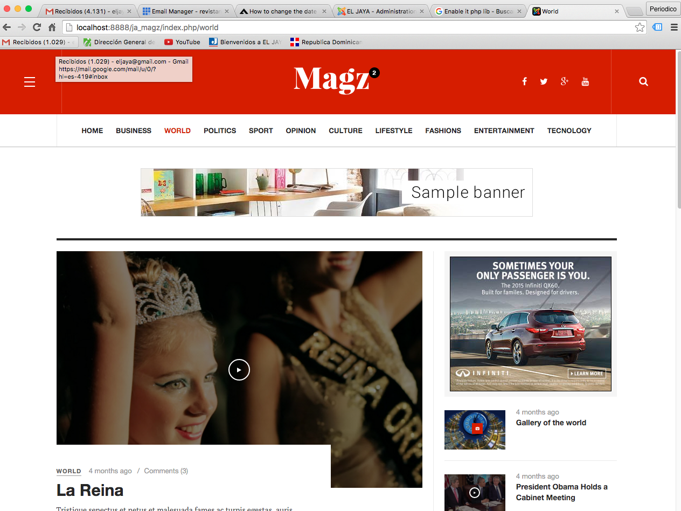This screenshot has height=511, width=681.
Task: Play the La Reina video
Action: pyautogui.click(x=239, y=370)
